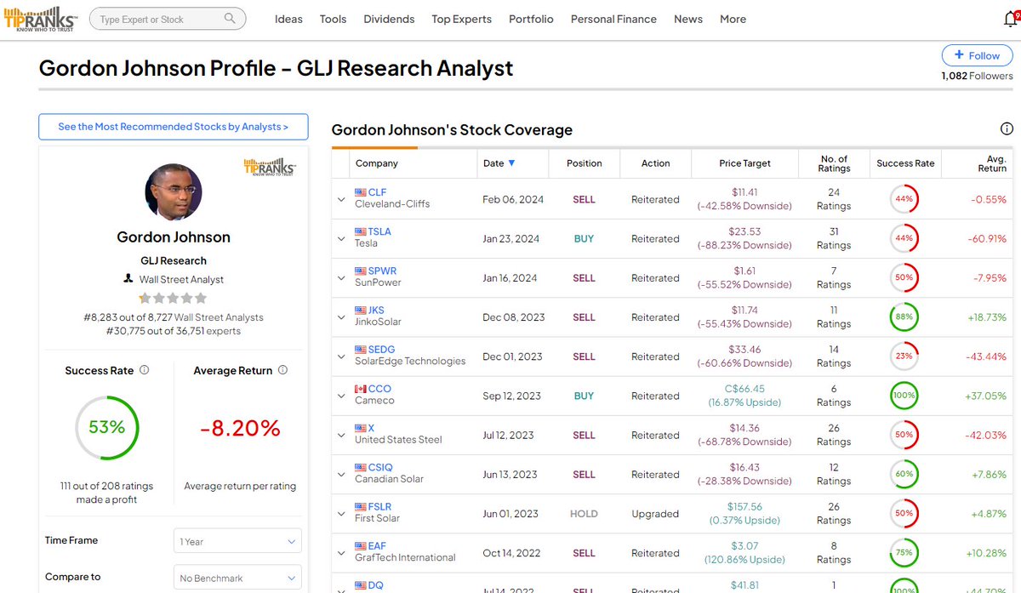Expand the CCO Cameco row
Screen dimensions: 1021x593
click(x=341, y=396)
